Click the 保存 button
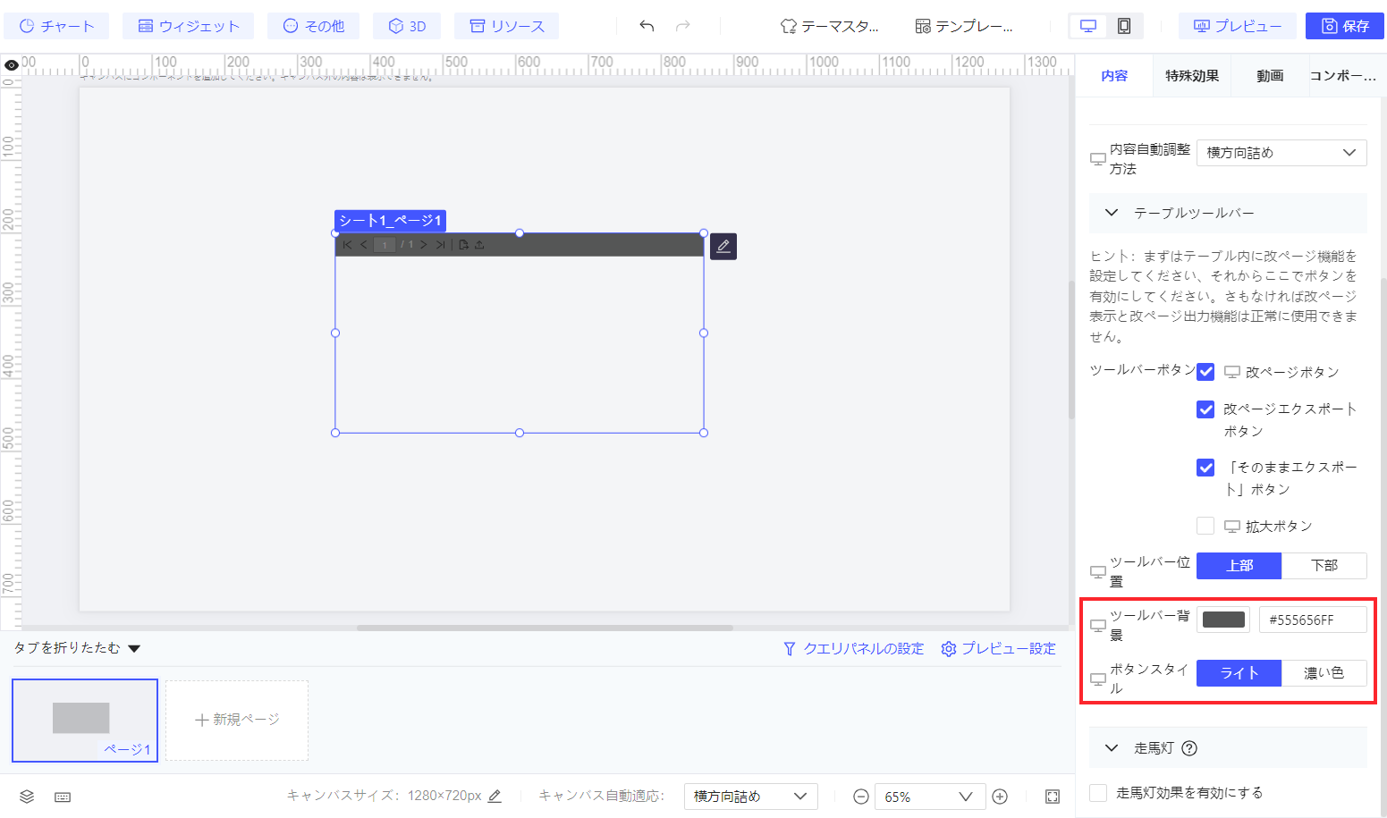 pyautogui.click(x=1345, y=26)
